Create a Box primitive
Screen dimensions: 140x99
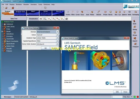(x=116, y=13)
